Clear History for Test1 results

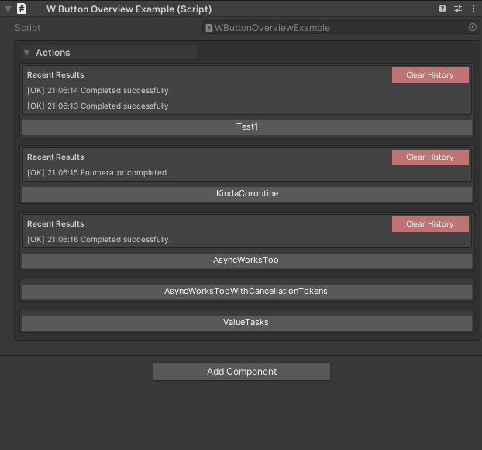tap(430, 75)
